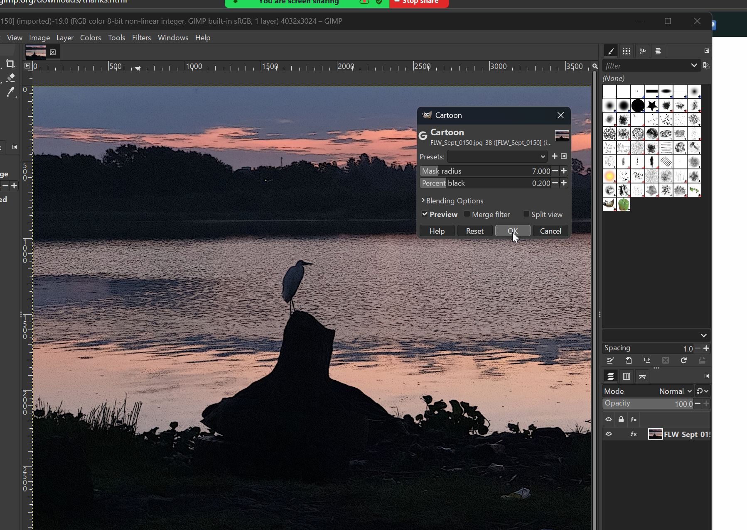Enable the Split view checkbox

[526, 214]
